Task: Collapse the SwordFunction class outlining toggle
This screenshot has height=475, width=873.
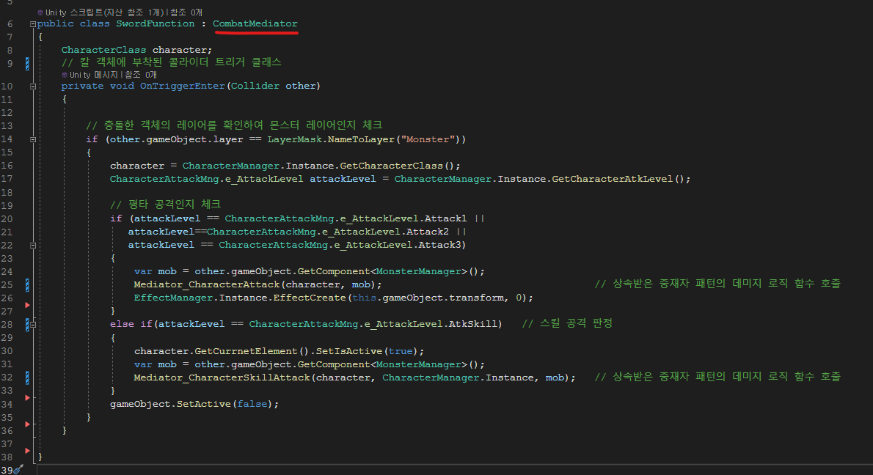Action: (x=33, y=24)
